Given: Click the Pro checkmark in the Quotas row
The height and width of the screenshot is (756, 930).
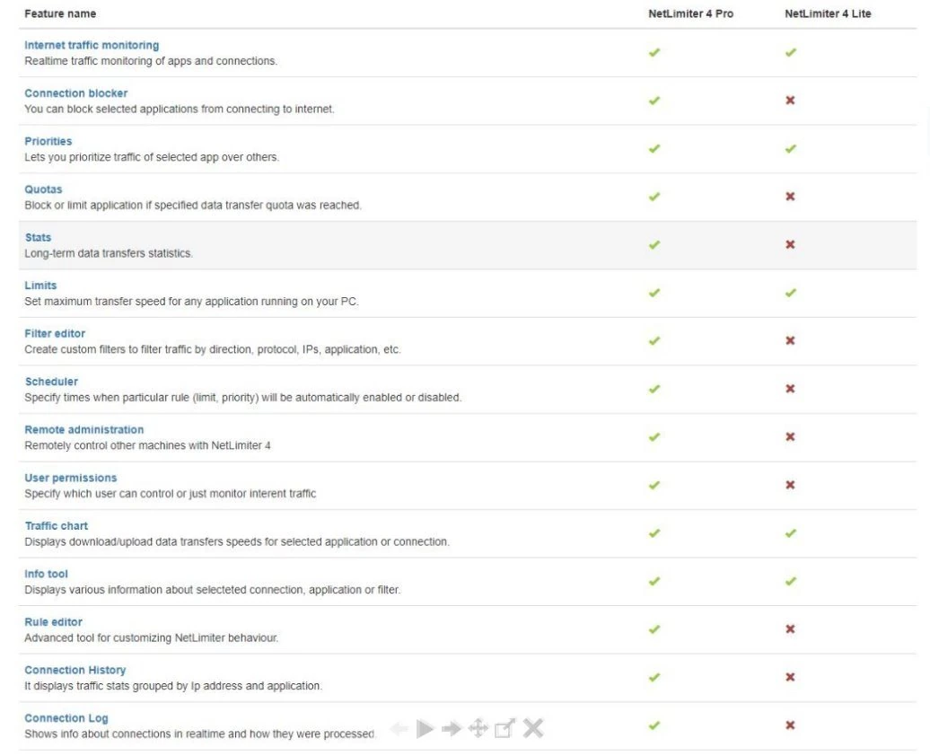Looking at the screenshot, I should point(654,197).
